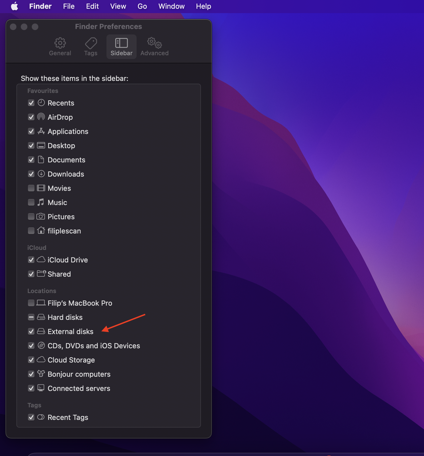Click the Connected servers monitor icon

point(41,388)
